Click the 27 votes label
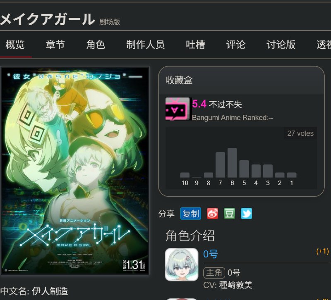Image resolution: width=331 pixels, height=300 pixels. point(300,133)
